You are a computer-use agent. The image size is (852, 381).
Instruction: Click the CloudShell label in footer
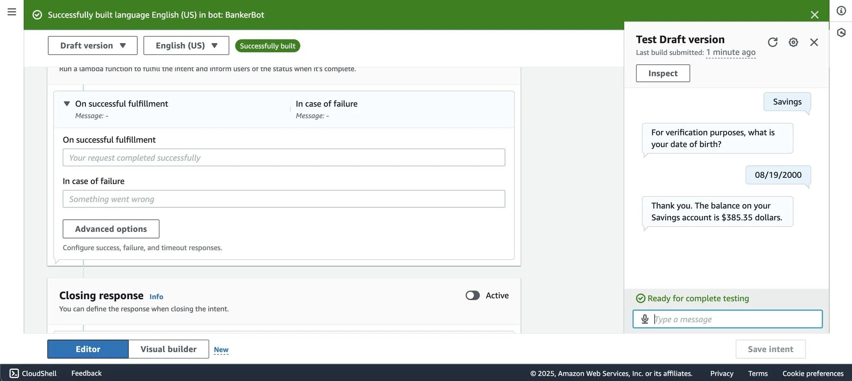pos(39,373)
